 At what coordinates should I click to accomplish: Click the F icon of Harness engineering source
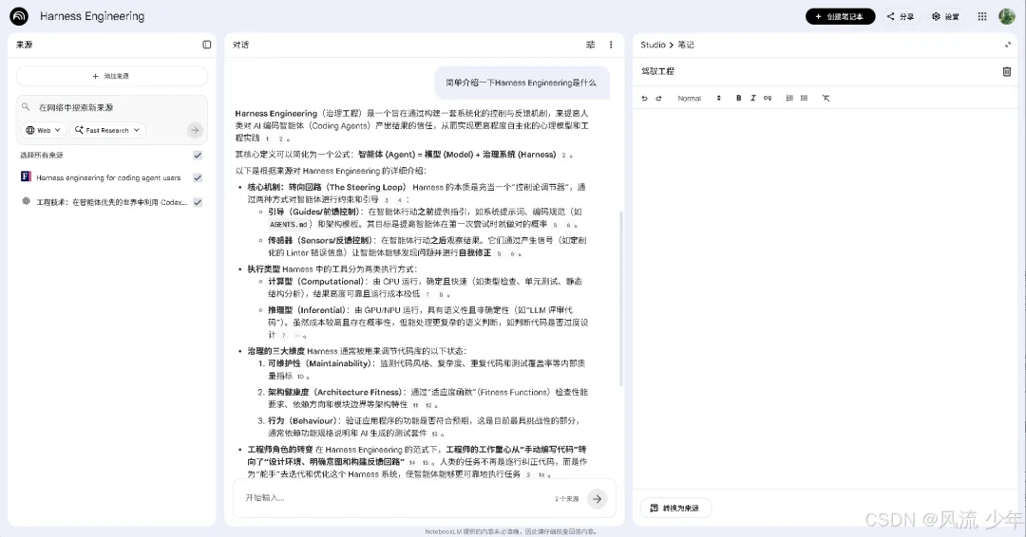point(27,176)
